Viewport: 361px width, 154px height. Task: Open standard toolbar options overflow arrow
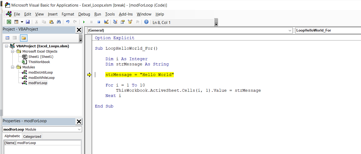(216, 22)
